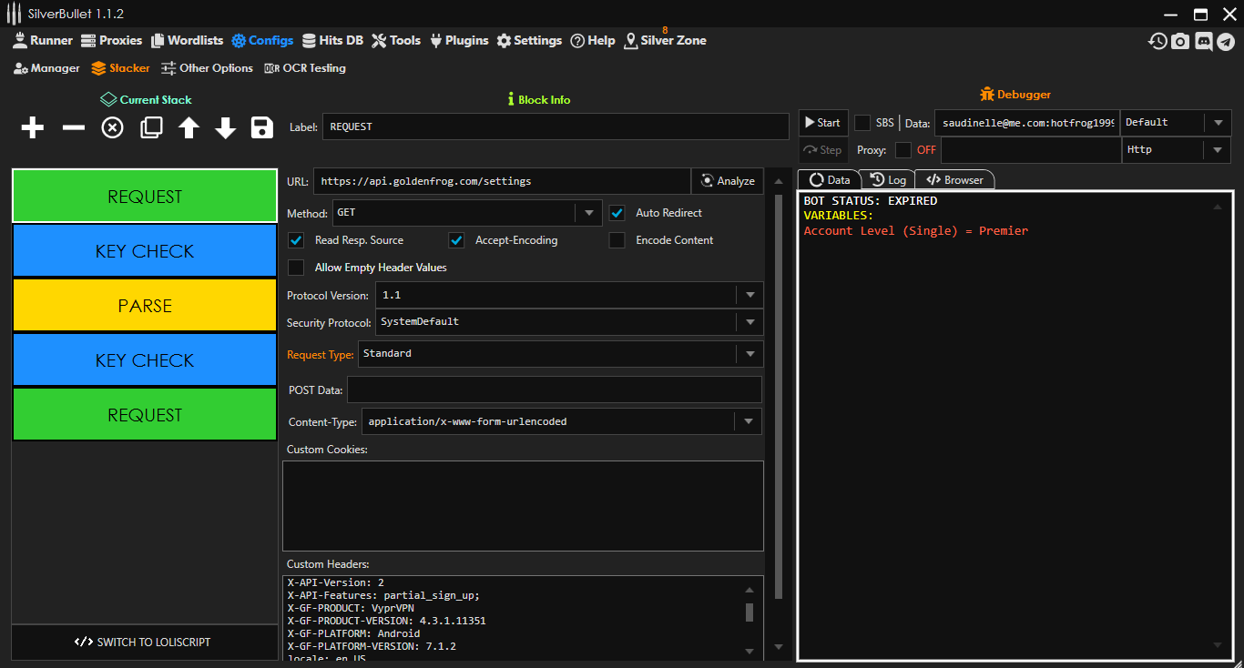
Task: Expand the Security Protocol dropdown
Action: click(569, 322)
